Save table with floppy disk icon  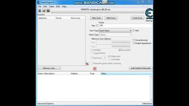point(48,11)
